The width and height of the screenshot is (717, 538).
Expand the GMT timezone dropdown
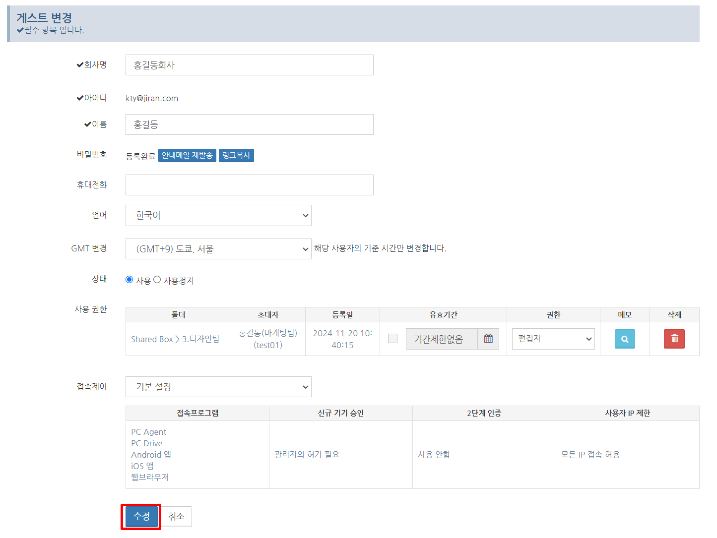(218, 249)
